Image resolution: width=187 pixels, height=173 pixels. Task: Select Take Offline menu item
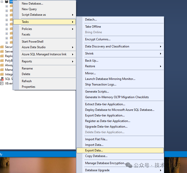(x=93, y=27)
